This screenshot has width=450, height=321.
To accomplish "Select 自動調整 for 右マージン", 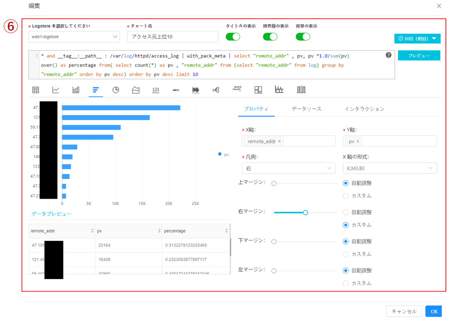I will coord(346,212).
